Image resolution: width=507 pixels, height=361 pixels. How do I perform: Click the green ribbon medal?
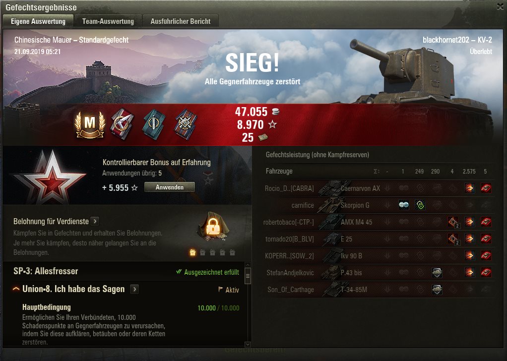(154, 124)
